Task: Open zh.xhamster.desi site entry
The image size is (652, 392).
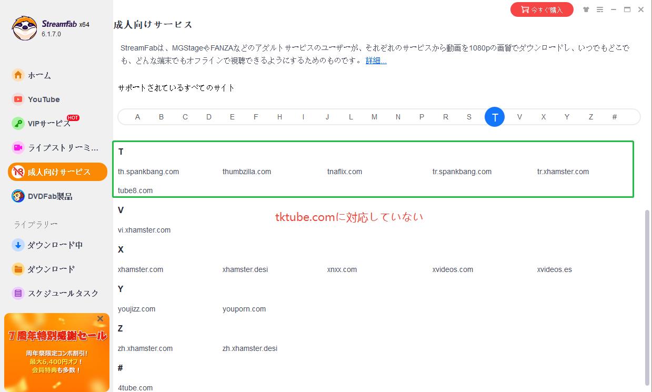Action: pos(250,348)
